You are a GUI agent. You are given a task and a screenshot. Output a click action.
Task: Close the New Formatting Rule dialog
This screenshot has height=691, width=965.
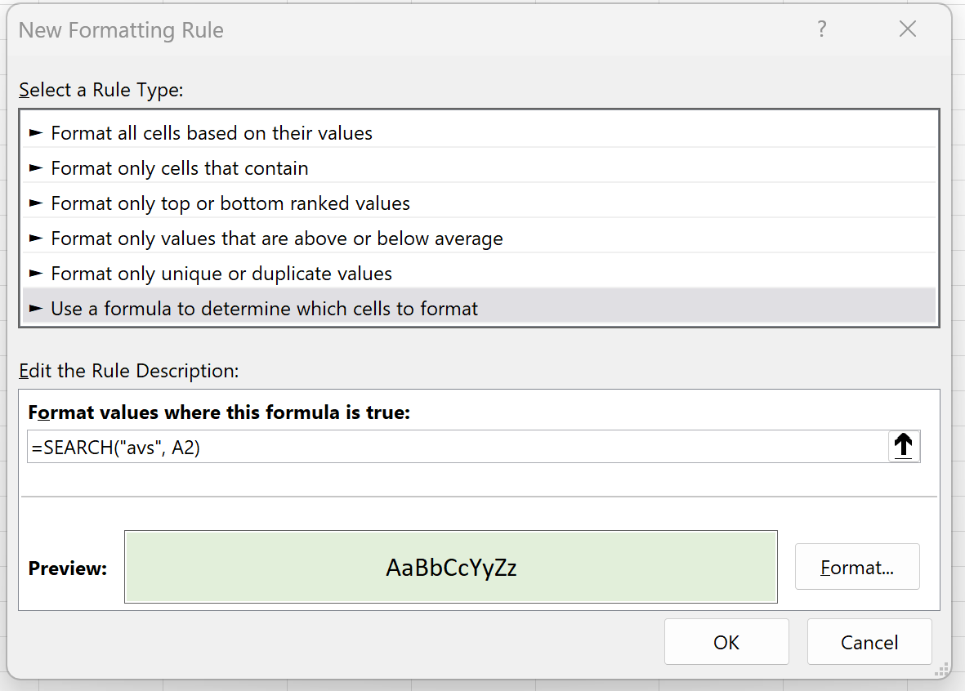pyautogui.click(x=907, y=29)
